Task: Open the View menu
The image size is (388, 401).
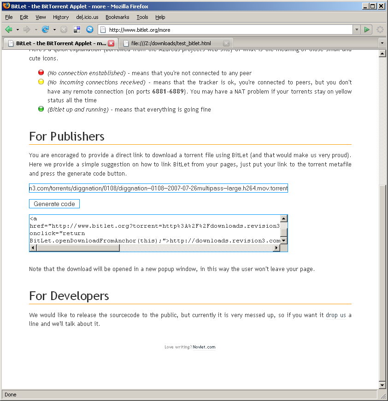Action: pos(41,17)
